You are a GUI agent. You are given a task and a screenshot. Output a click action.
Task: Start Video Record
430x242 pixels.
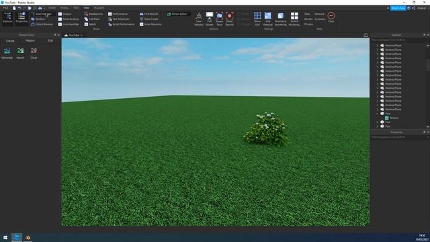coord(230,19)
